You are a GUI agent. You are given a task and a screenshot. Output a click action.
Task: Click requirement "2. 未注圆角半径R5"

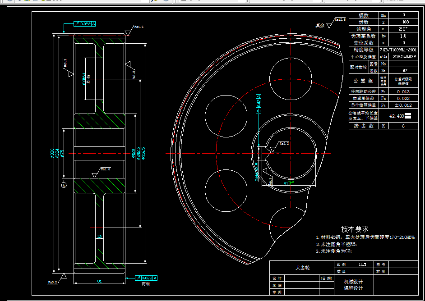[337, 244]
